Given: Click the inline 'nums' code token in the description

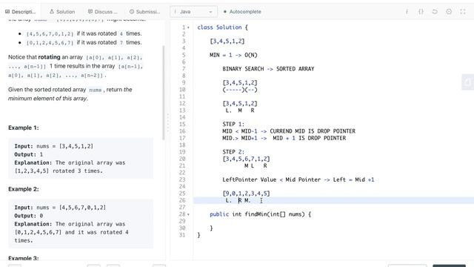Looking at the screenshot, I should pyautogui.click(x=96, y=90).
